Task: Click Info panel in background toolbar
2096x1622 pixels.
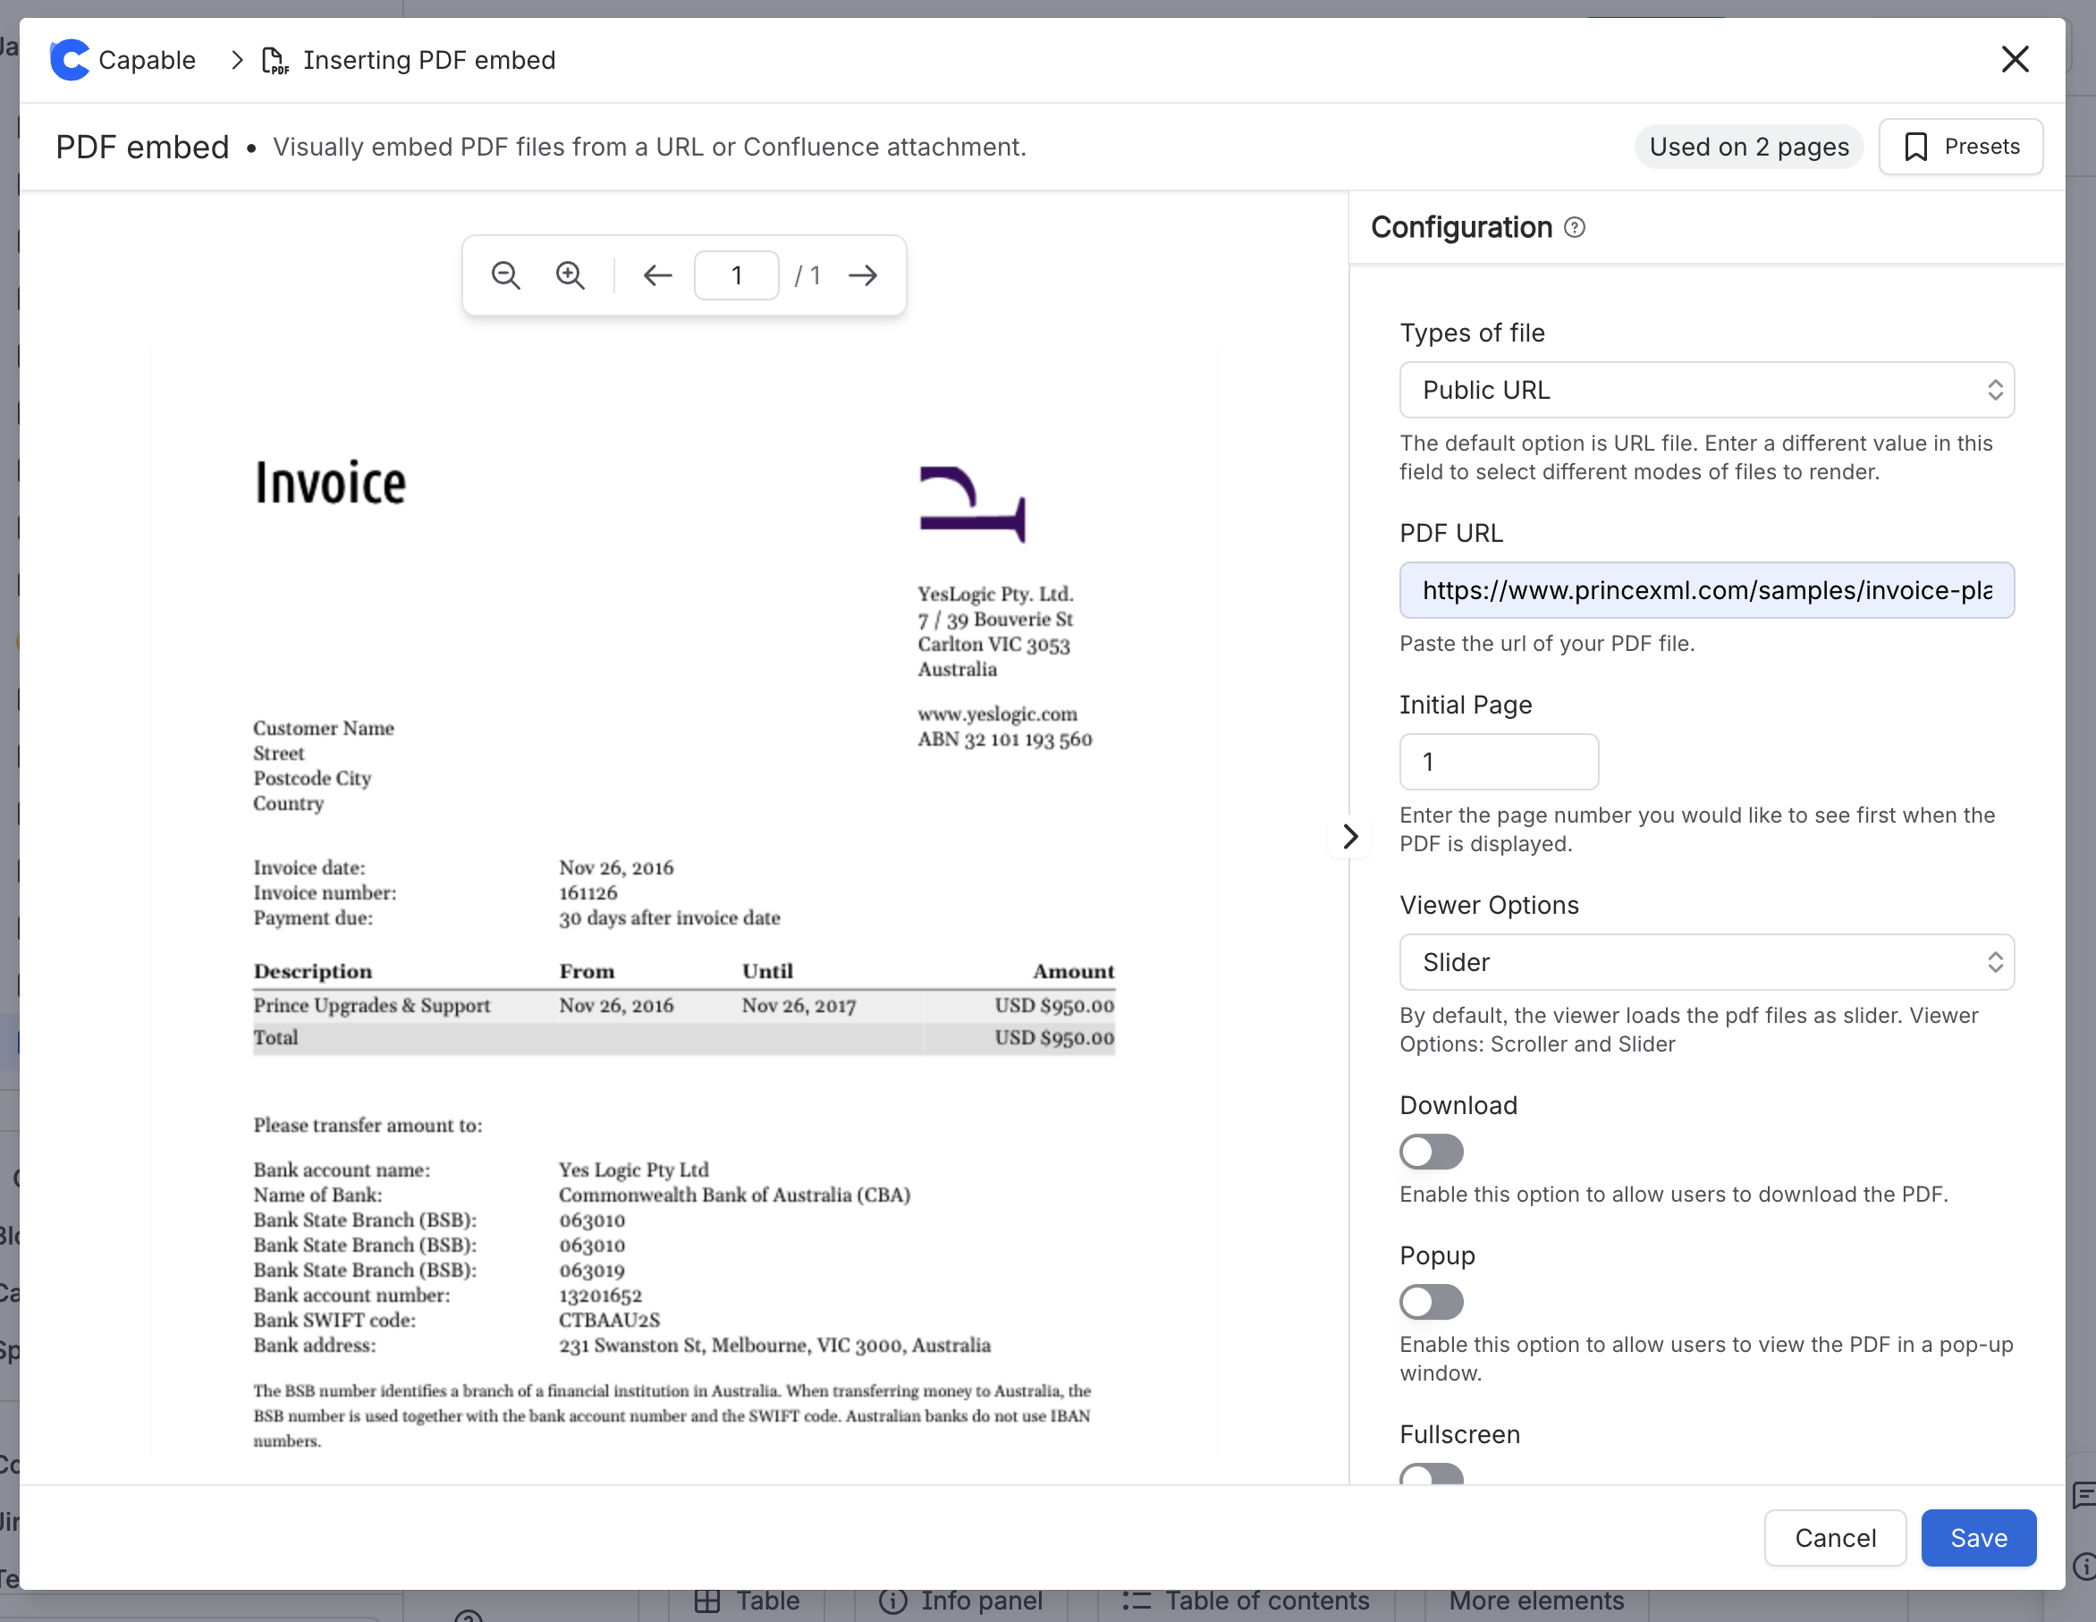Action: (x=960, y=1601)
